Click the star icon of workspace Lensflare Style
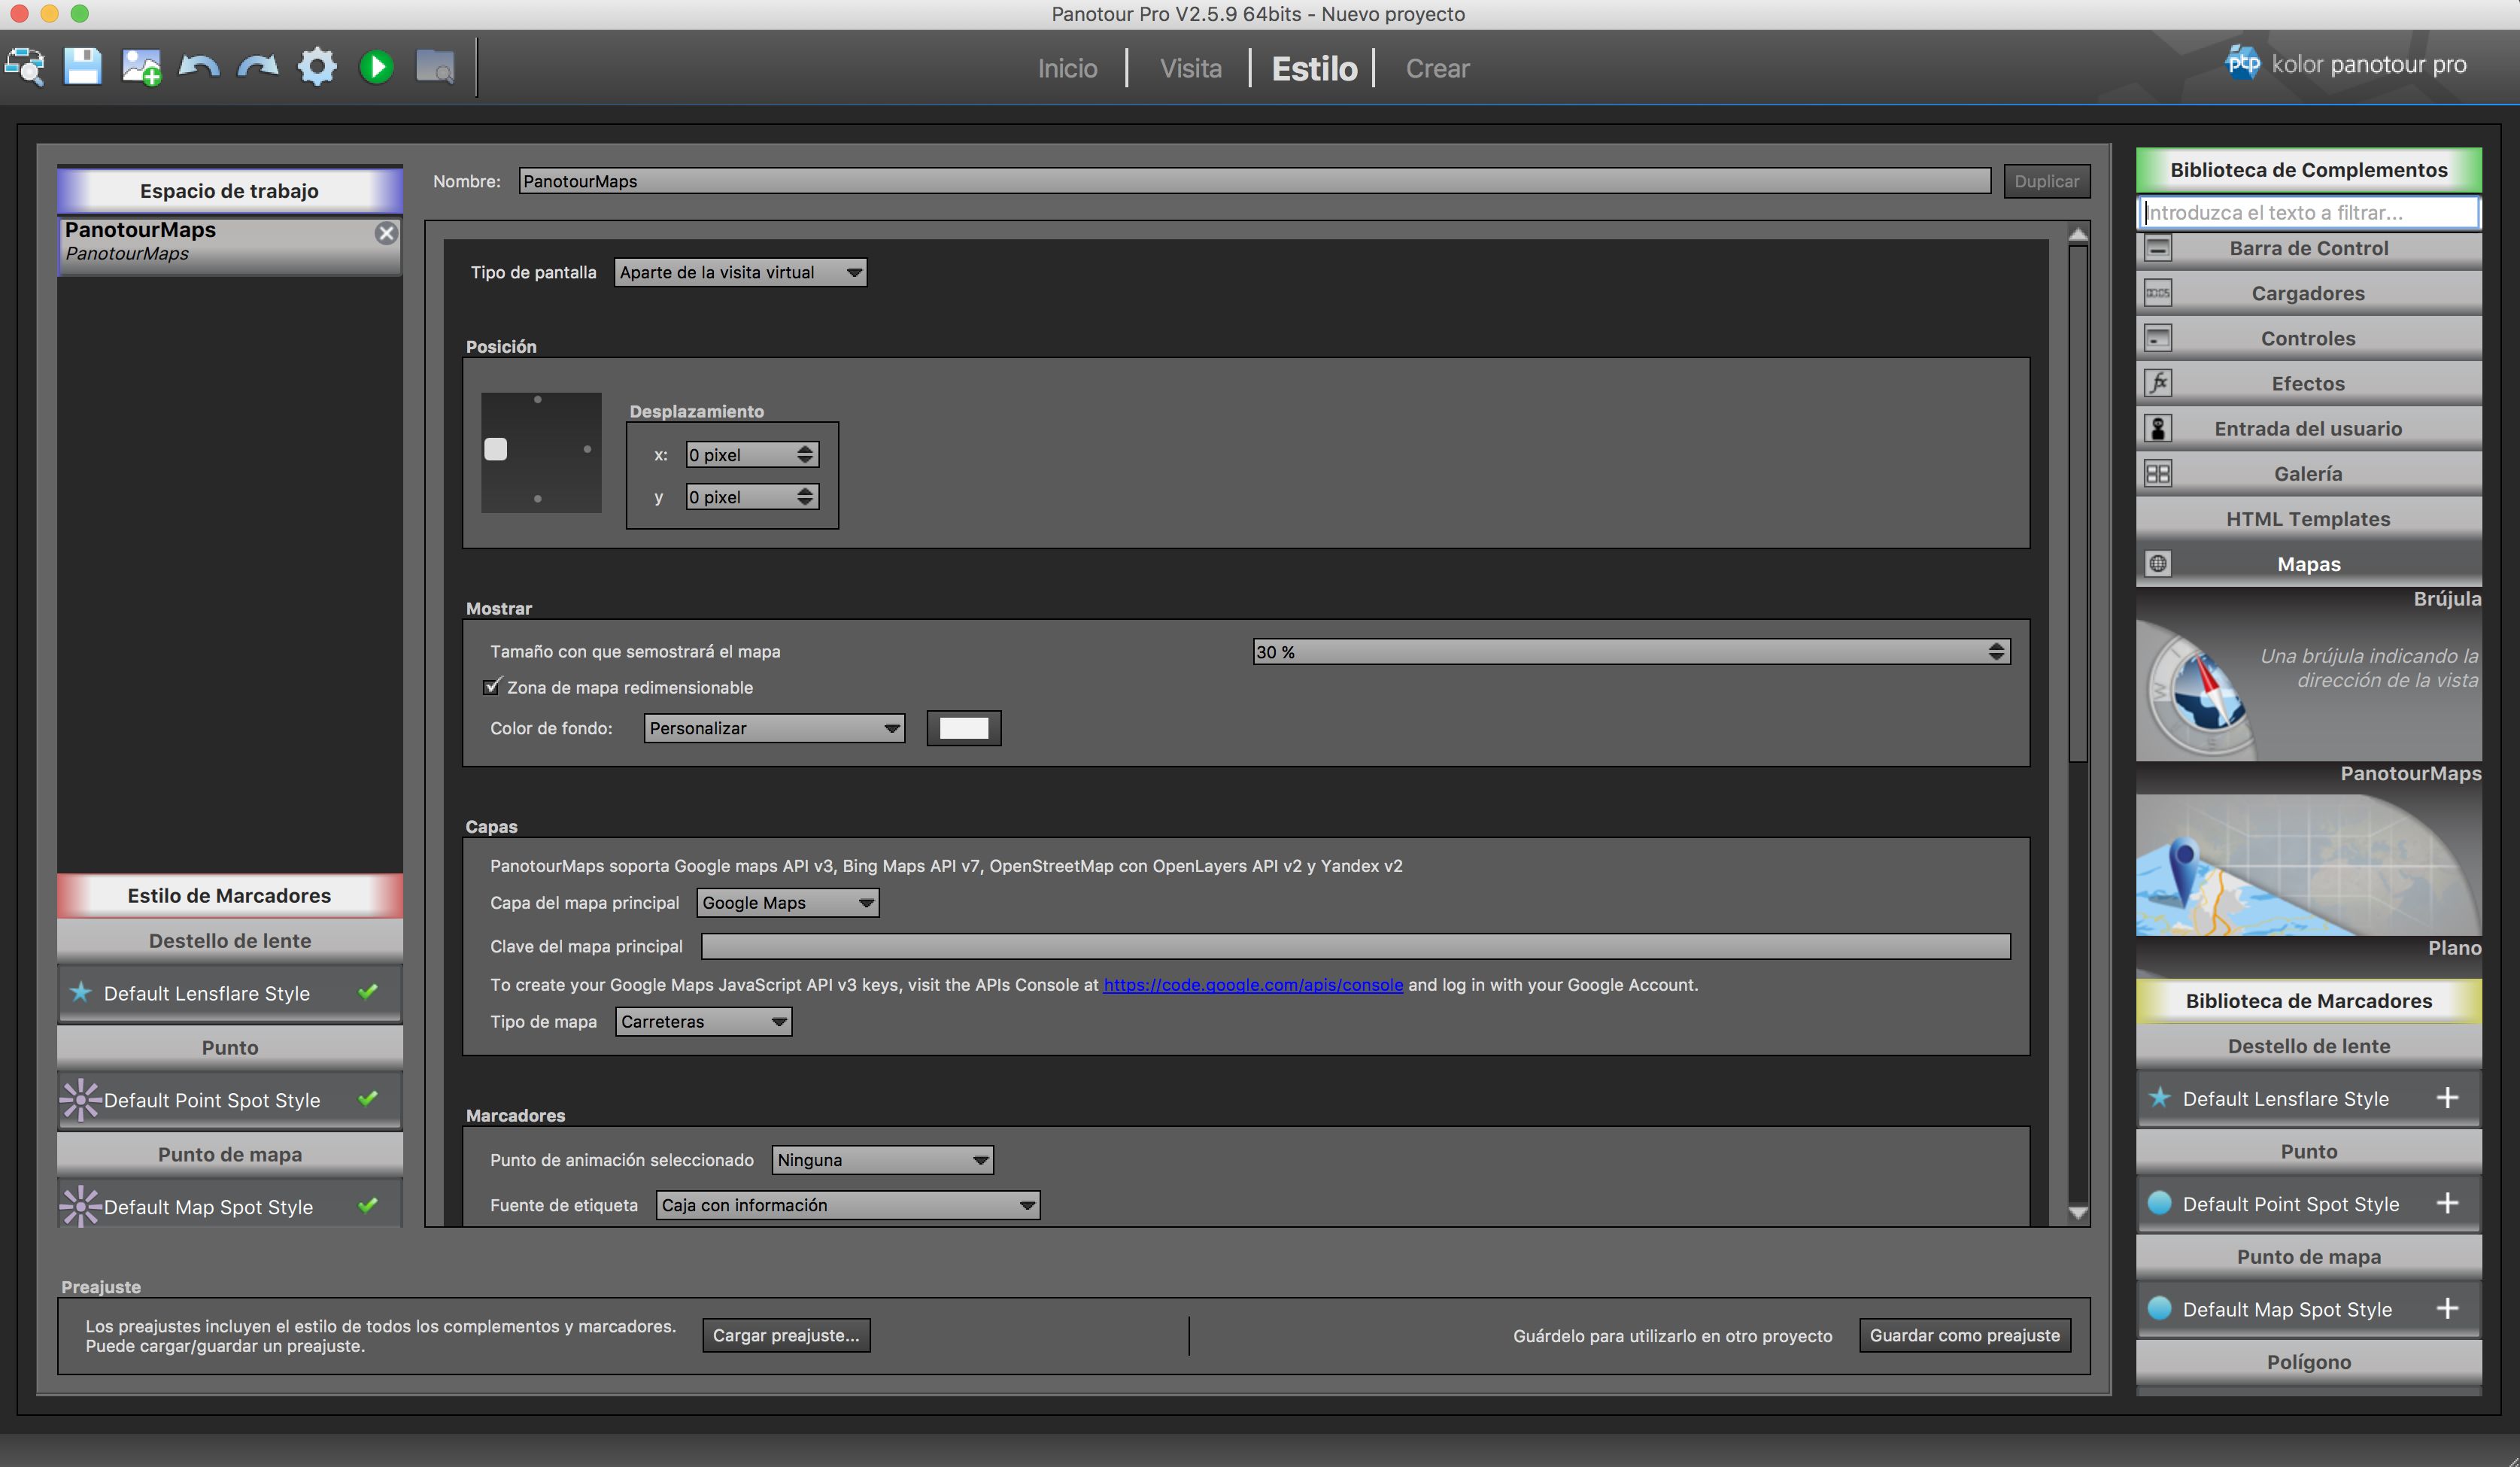The image size is (2520, 1467). [x=80, y=992]
